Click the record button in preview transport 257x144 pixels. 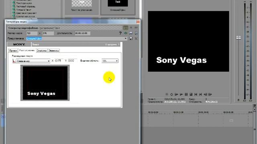coord(167,94)
